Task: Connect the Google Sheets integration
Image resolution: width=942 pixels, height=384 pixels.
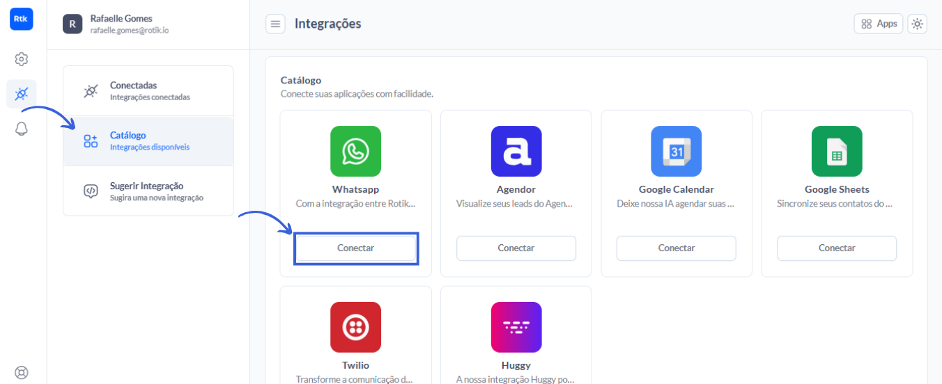Action: click(x=837, y=248)
